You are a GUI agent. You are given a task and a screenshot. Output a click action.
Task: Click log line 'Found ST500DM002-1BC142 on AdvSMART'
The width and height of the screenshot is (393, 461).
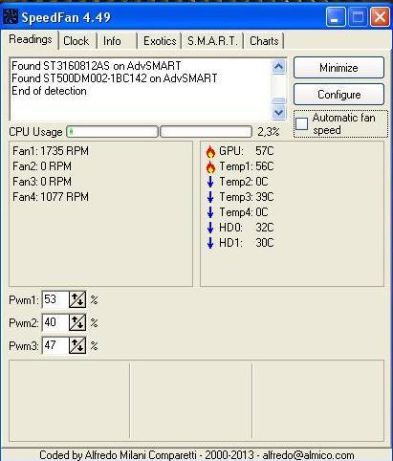(115, 78)
